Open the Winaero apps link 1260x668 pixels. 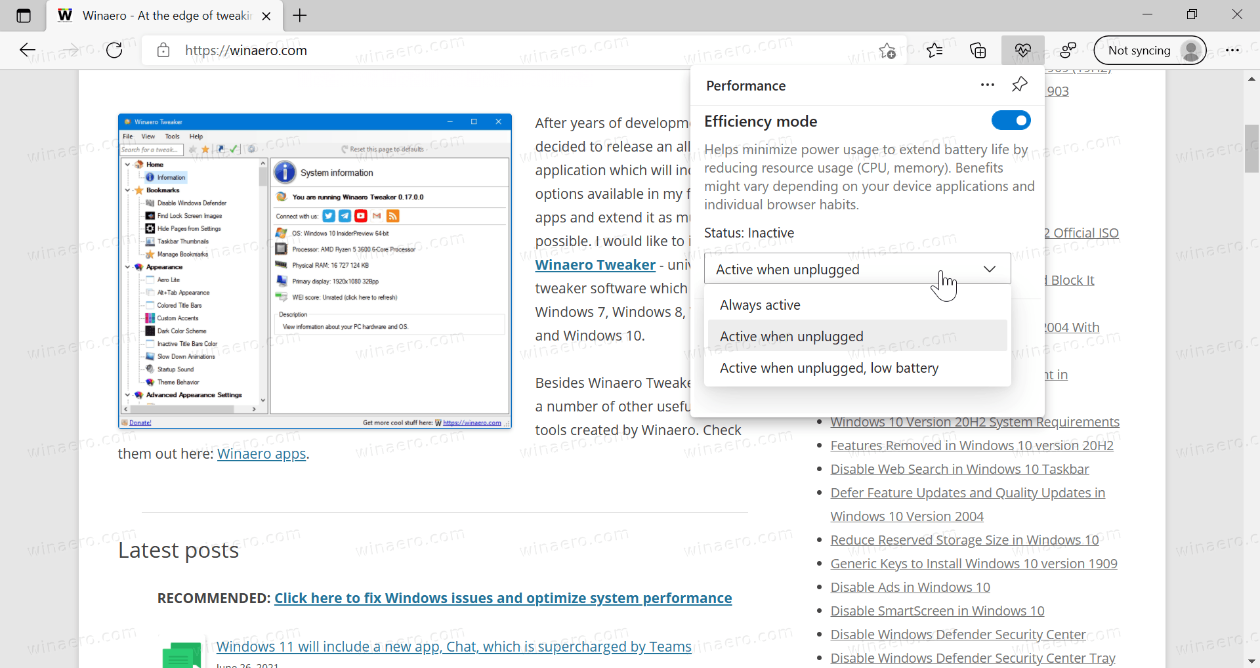[262, 454]
